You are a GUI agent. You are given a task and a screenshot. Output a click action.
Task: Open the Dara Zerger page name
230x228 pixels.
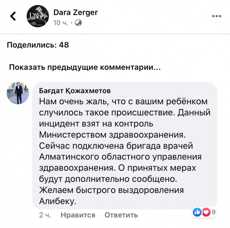click(76, 12)
